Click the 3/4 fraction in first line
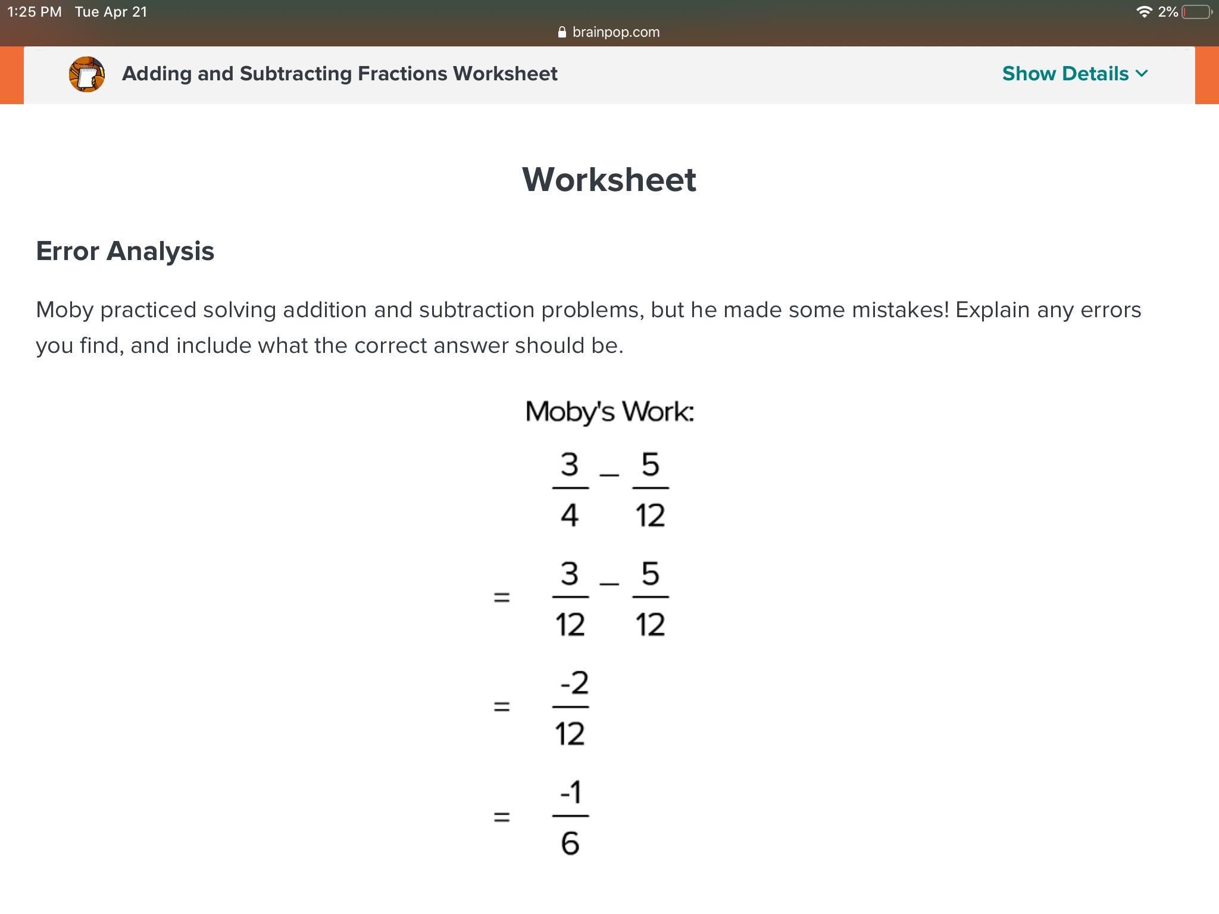Image resolution: width=1219 pixels, height=914 pixels. coord(570,489)
